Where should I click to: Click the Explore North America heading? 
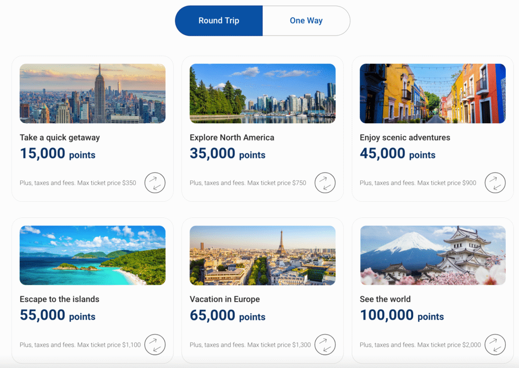pyautogui.click(x=232, y=137)
